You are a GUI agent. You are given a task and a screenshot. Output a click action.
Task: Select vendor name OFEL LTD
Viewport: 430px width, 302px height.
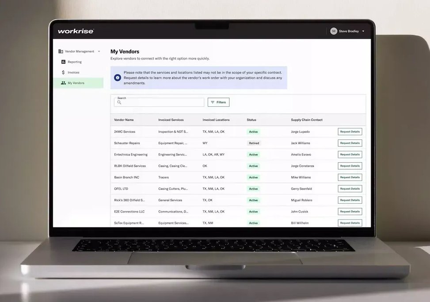(121, 189)
